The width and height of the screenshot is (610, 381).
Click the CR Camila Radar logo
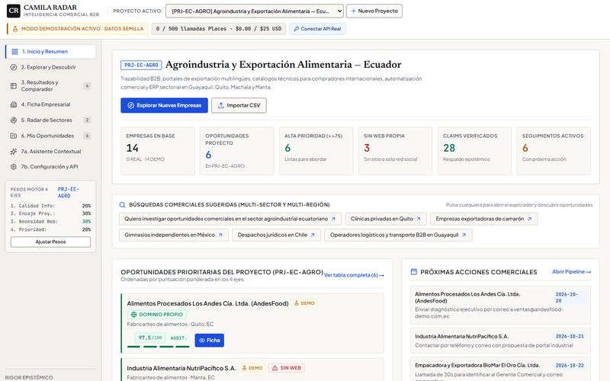click(14, 11)
